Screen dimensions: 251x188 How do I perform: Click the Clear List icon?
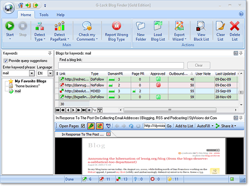[220, 26]
